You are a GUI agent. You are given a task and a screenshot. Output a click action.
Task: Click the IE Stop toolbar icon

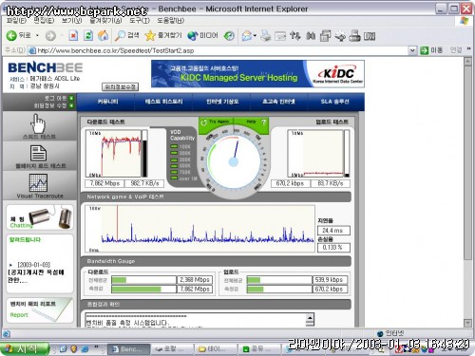(x=73, y=35)
